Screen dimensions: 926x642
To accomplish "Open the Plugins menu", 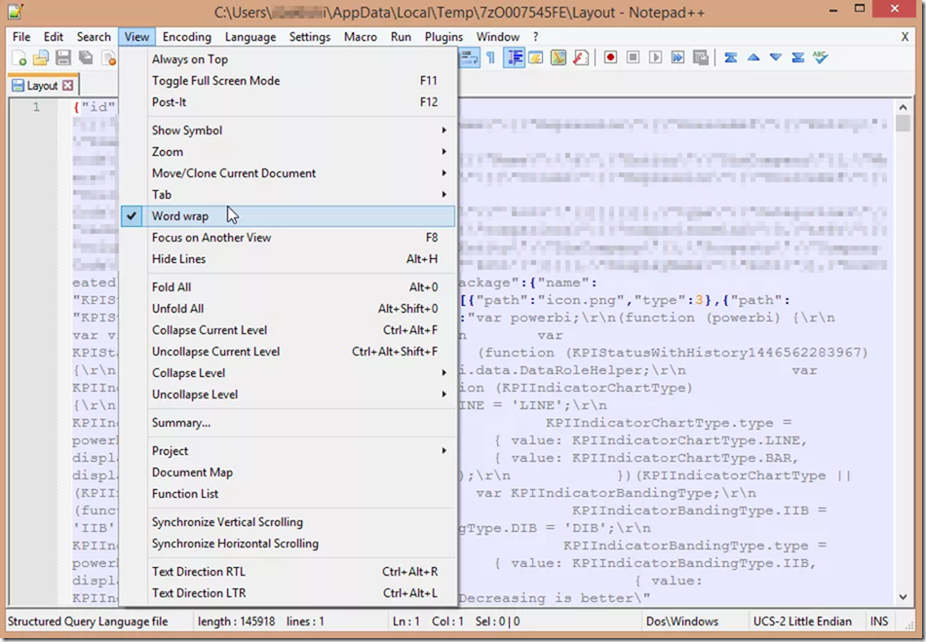I will 444,37.
